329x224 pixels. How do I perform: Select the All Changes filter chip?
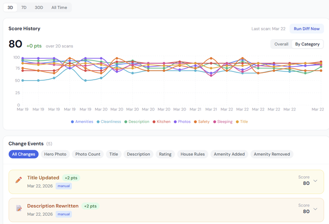coord(24,154)
